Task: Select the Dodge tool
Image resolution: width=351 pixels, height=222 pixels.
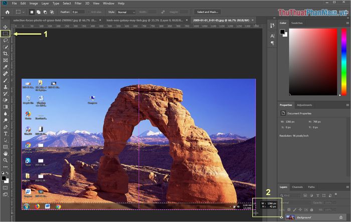Action: point(6,120)
